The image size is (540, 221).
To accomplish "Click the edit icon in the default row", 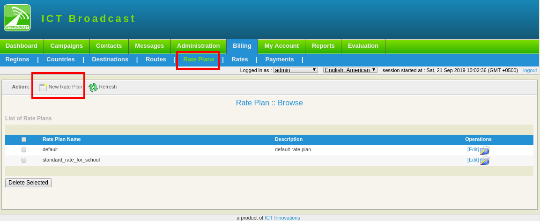I will 485,150.
